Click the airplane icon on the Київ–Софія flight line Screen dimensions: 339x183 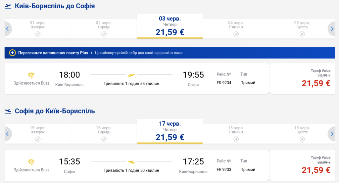[x=131, y=75]
